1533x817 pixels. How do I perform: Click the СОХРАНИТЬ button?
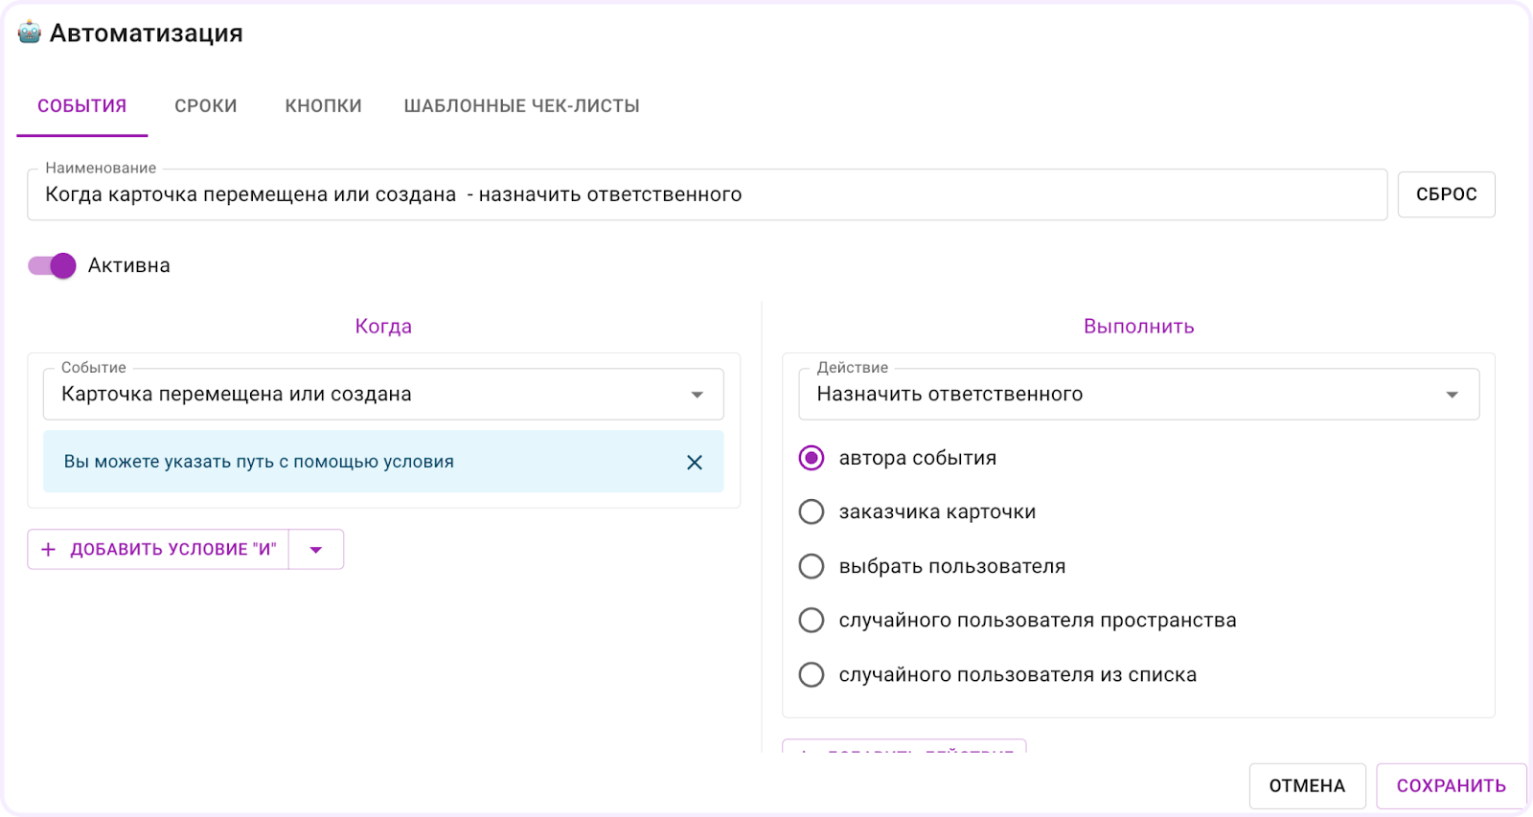point(1451,786)
